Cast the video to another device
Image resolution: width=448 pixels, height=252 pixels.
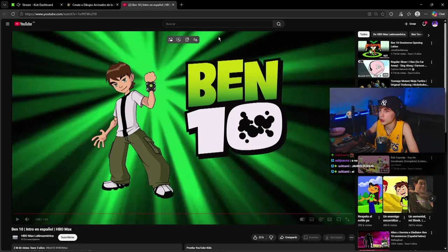338,219
